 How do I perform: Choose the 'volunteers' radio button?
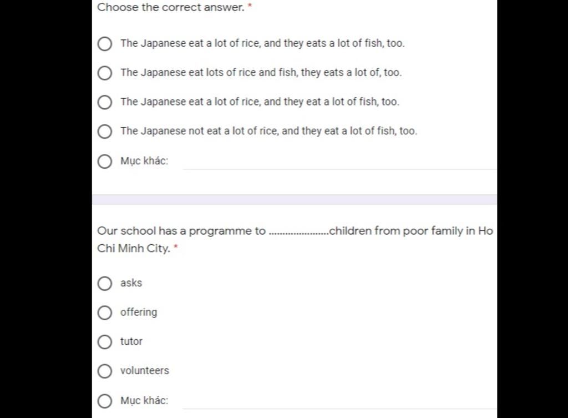(105, 371)
